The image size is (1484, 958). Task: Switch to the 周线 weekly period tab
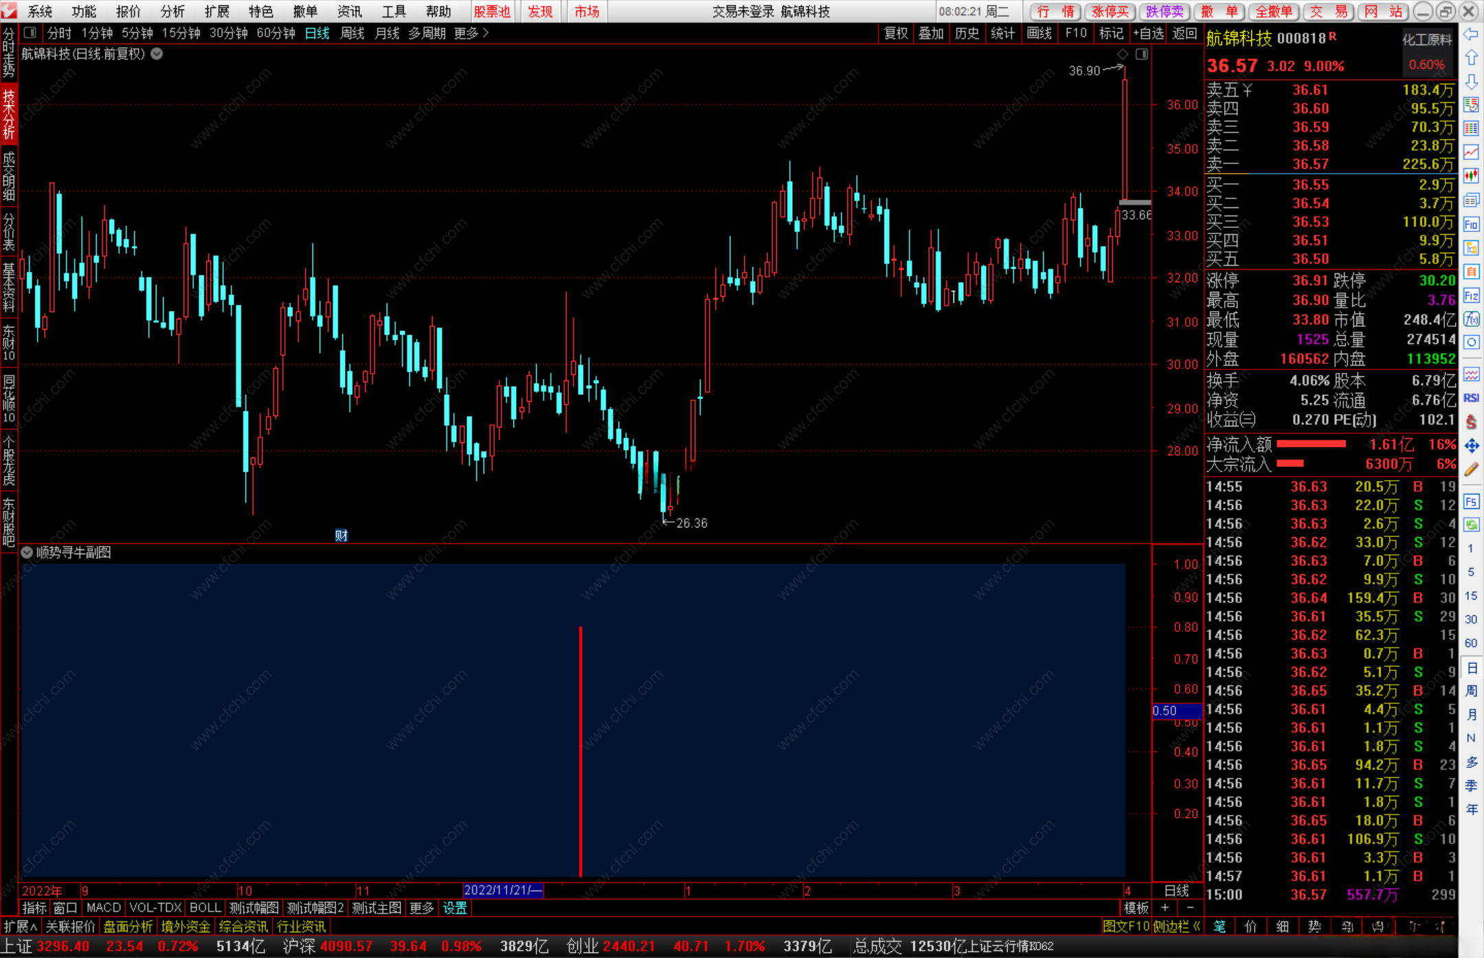click(x=352, y=33)
